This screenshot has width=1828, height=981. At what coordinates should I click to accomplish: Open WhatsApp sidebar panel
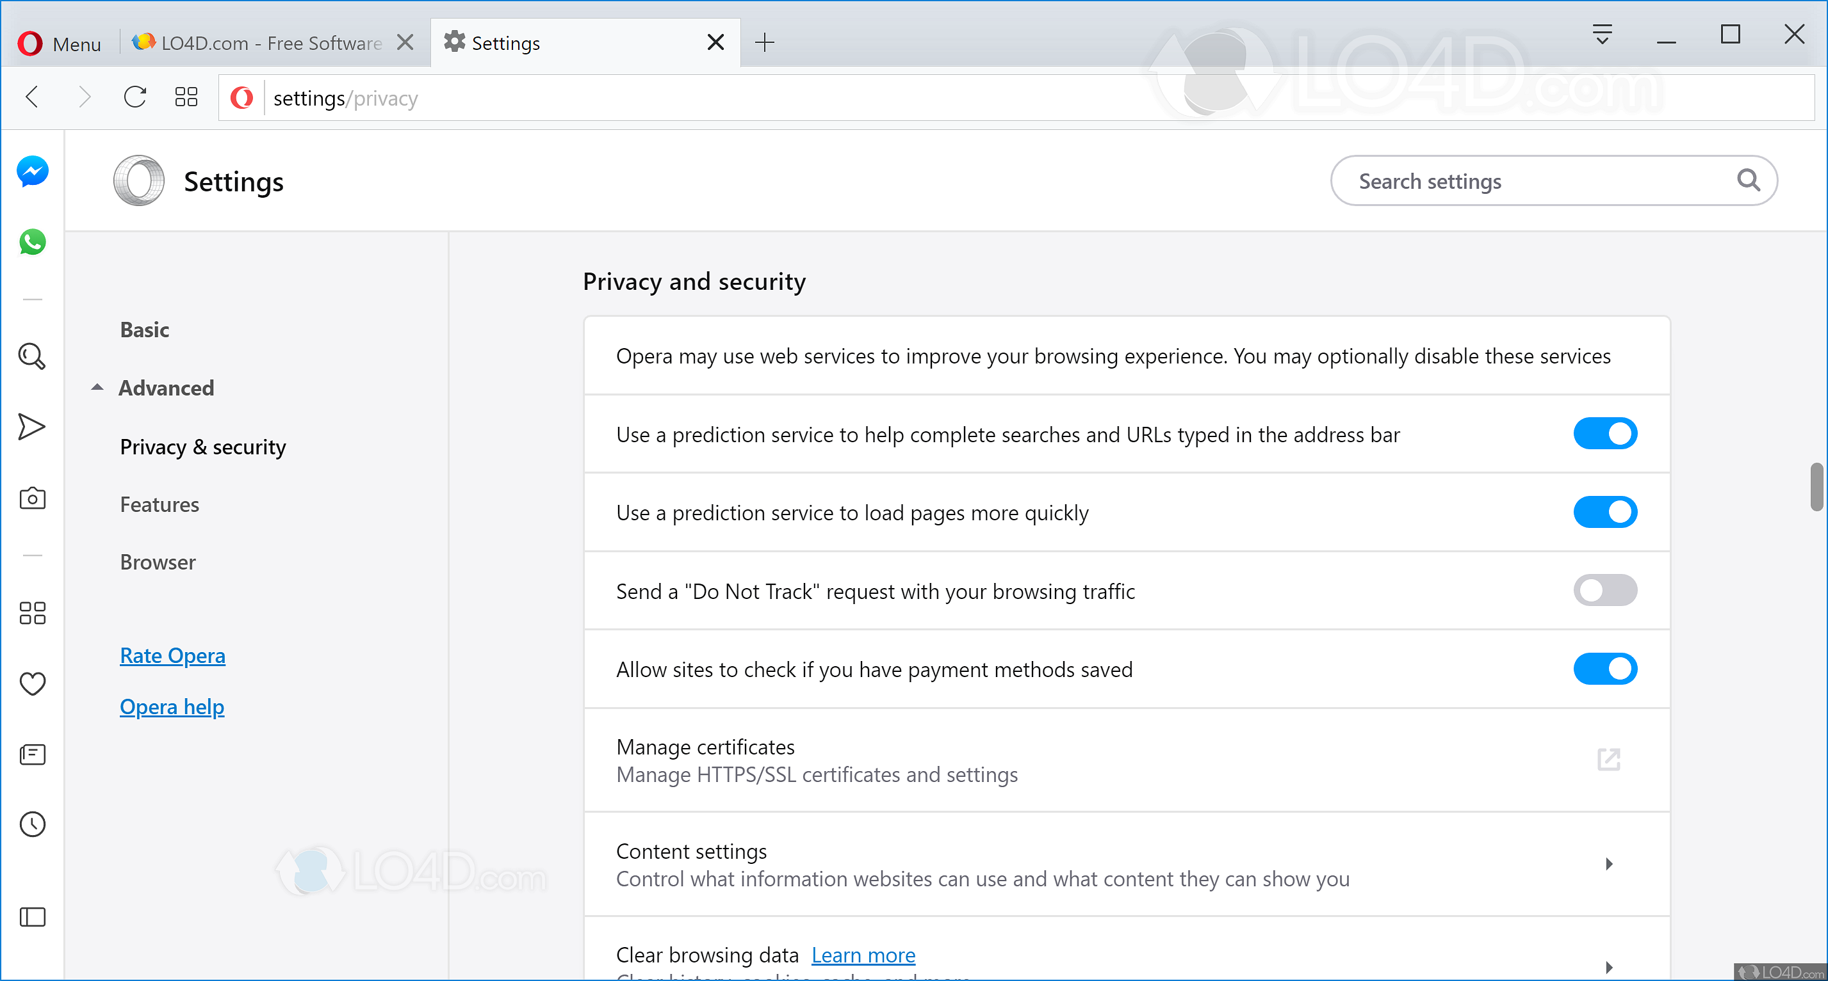(x=33, y=242)
